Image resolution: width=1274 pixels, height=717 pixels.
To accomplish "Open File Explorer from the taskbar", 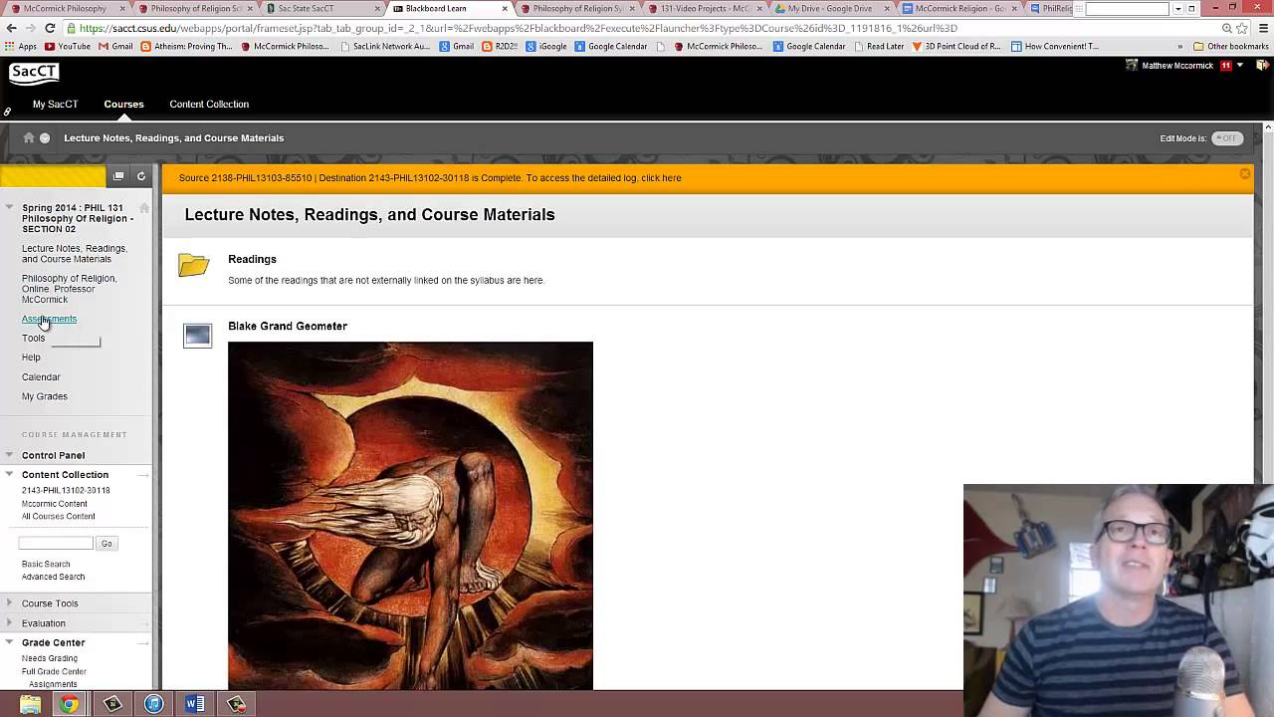I will (x=30, y=704).
